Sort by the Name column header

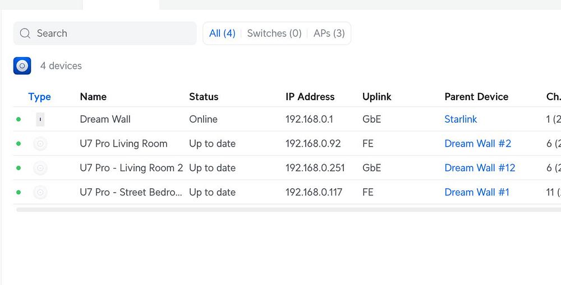93,97
